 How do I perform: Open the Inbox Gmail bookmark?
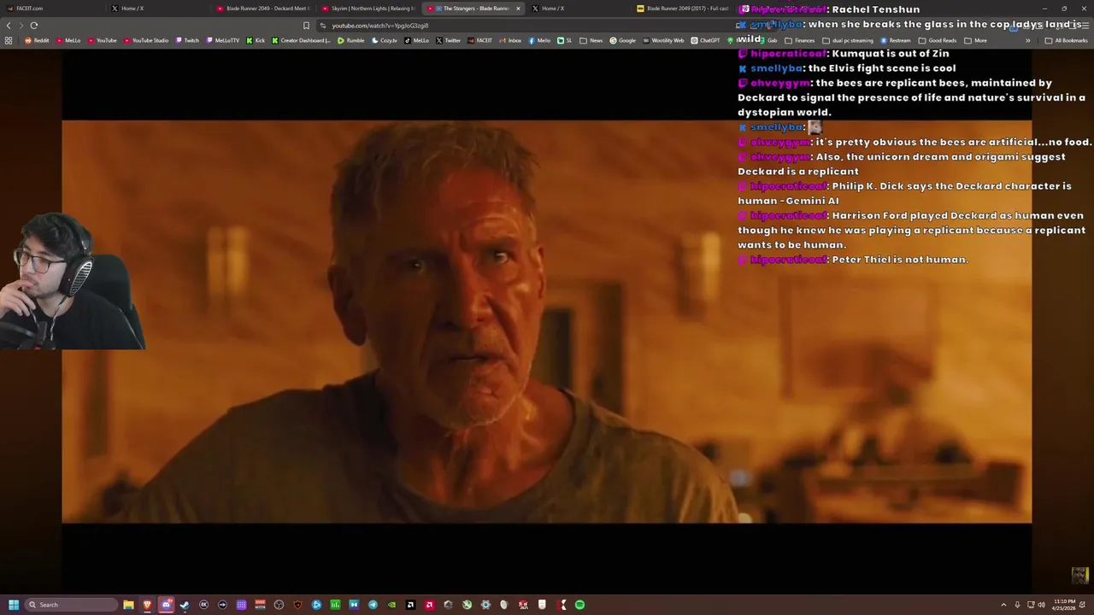[x=510, y=40]
